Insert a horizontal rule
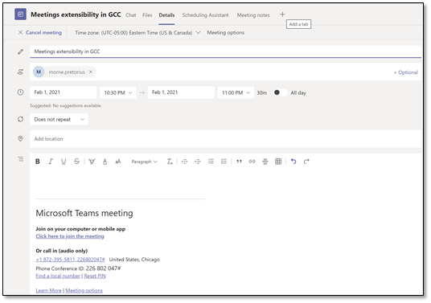The width and height of the screenshot is (431, 303). pyautogui.click(x=265, y=162)
